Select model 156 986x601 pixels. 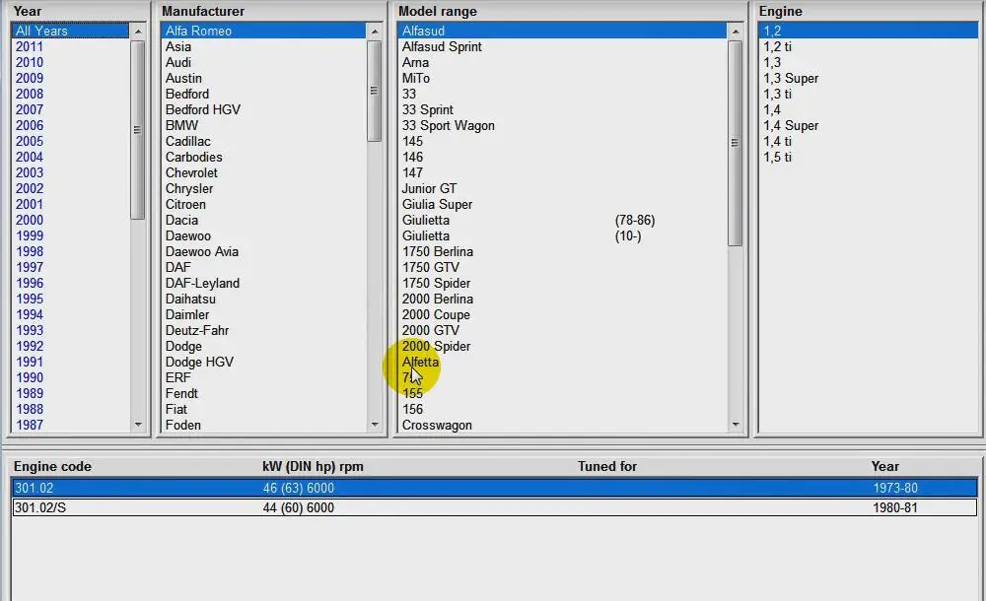[x=412, y=409]
